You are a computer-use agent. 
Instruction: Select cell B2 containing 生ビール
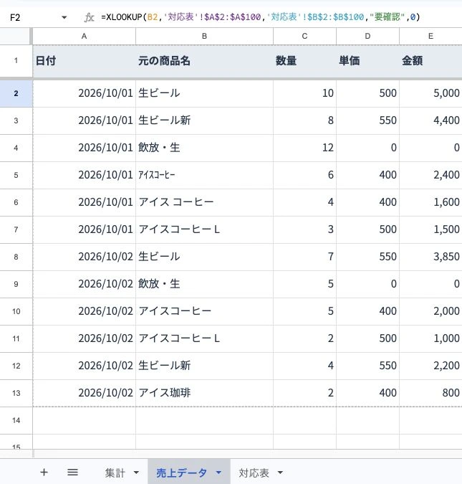[x=204, y=93]
